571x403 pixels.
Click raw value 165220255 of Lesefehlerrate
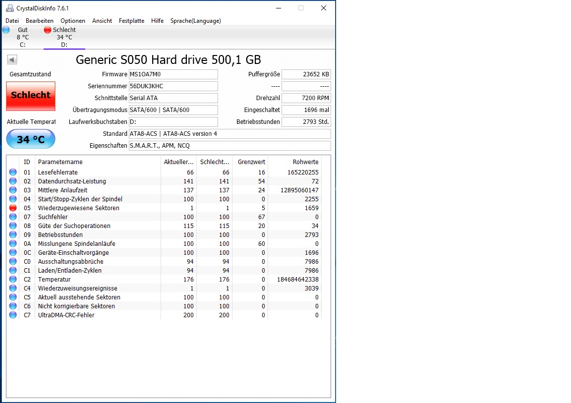pyautogui.click(x=303, y=172)
